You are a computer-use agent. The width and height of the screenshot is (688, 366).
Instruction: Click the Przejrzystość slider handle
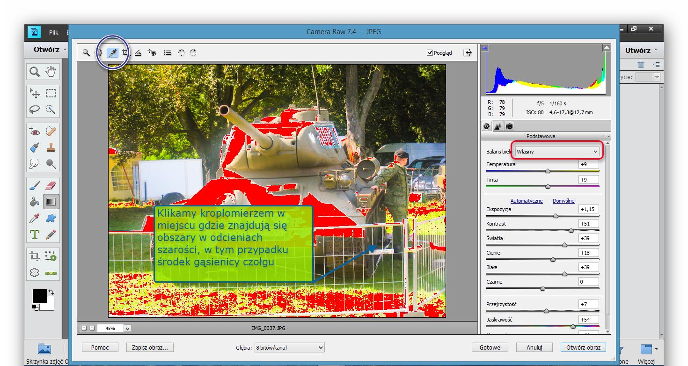(x=546, y=311)
